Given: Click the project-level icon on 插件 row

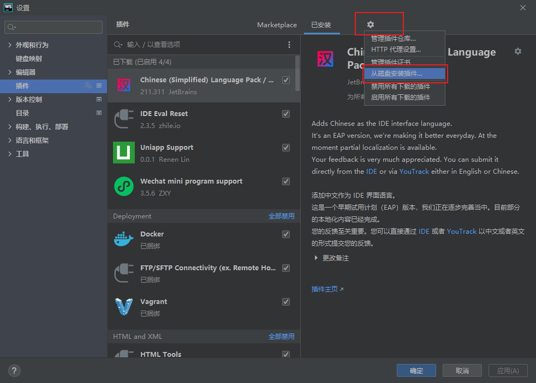Looking at the screenshot, I should 99,86.
